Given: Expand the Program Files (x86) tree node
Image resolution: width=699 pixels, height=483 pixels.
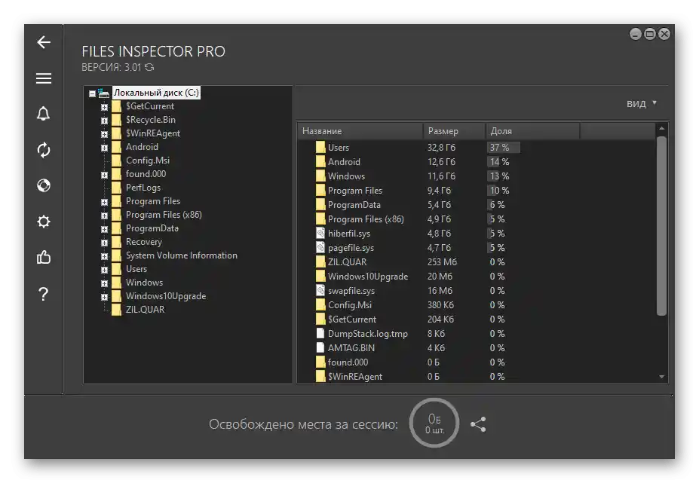Looking at the screenshot, I should [104, 216].
